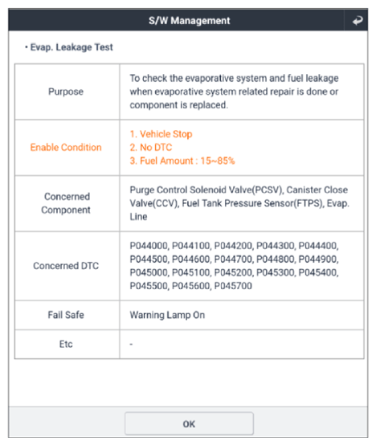Select the P044000 code in DTC list
Image resolution: width=376 pixels, height=445 pixels.
pos(149,246)
